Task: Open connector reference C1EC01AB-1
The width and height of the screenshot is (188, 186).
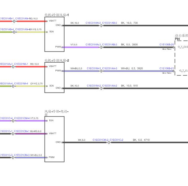Action: click(6, 19)
